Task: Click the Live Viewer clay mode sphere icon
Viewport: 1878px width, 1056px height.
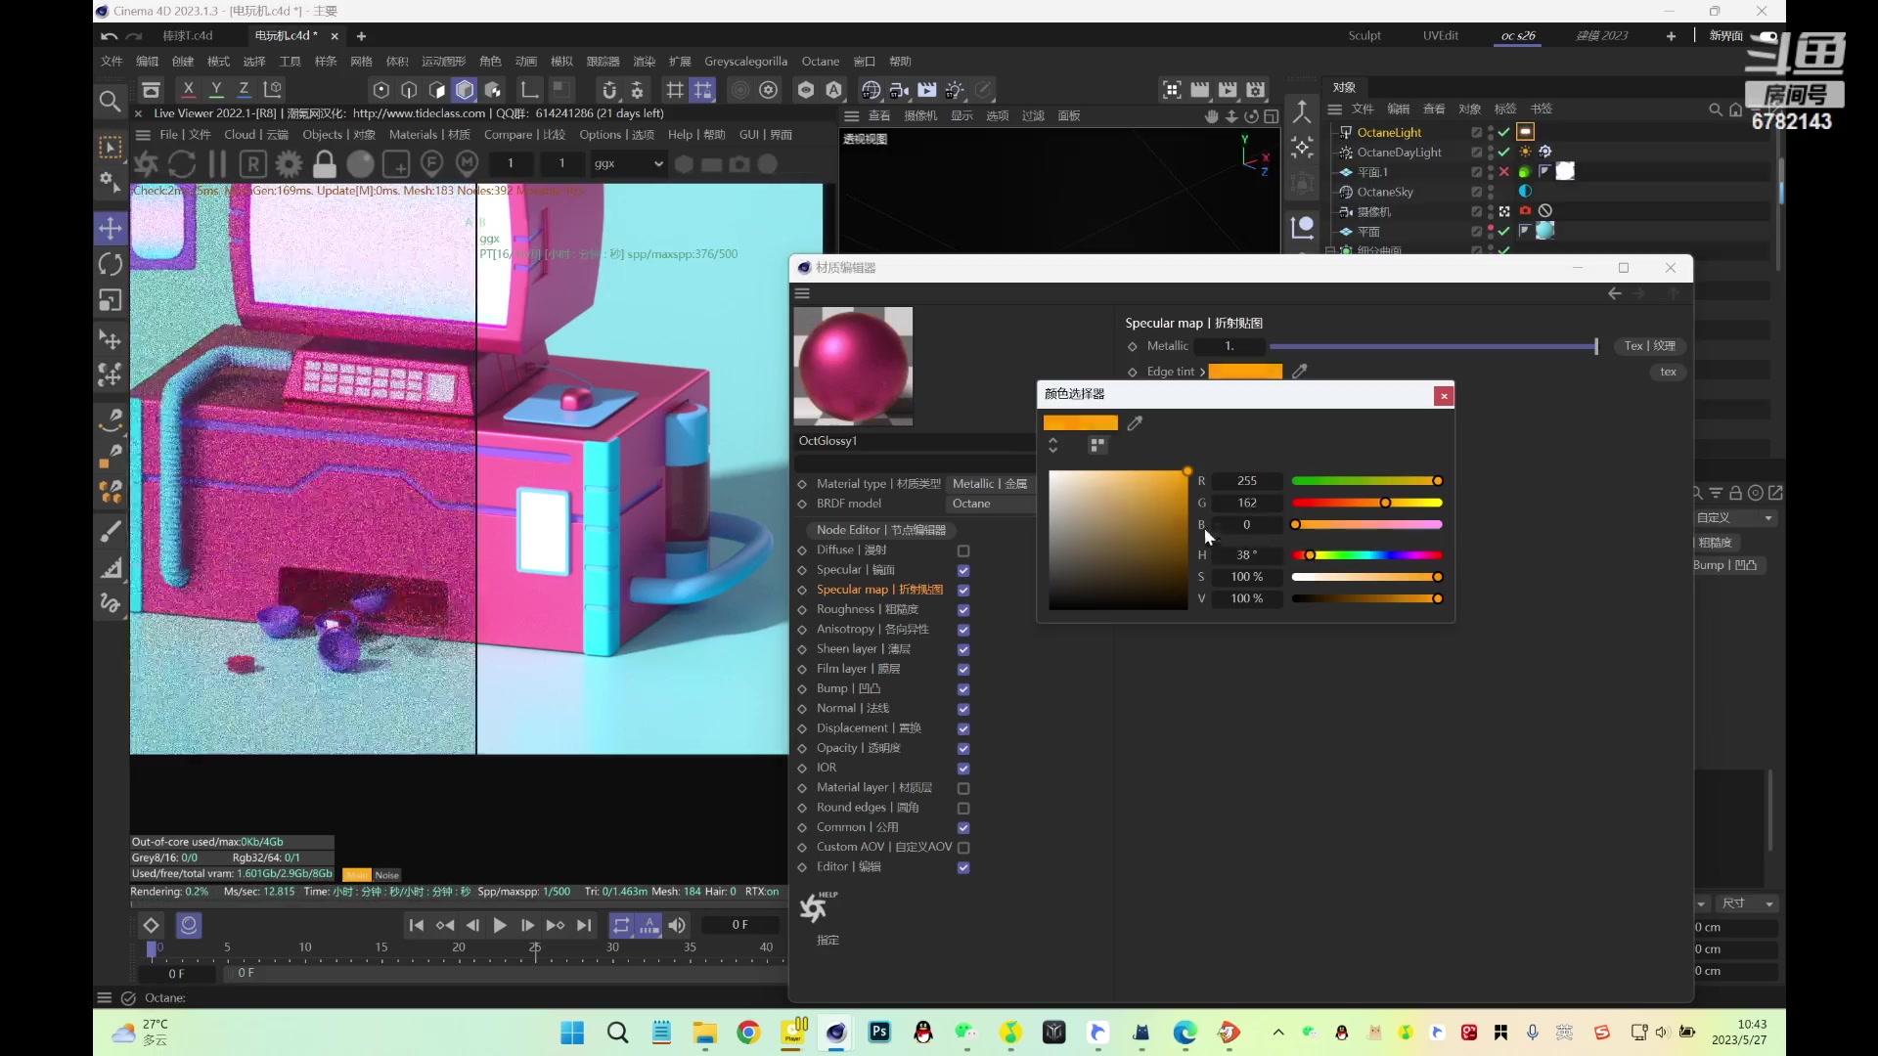Action: 360,163
